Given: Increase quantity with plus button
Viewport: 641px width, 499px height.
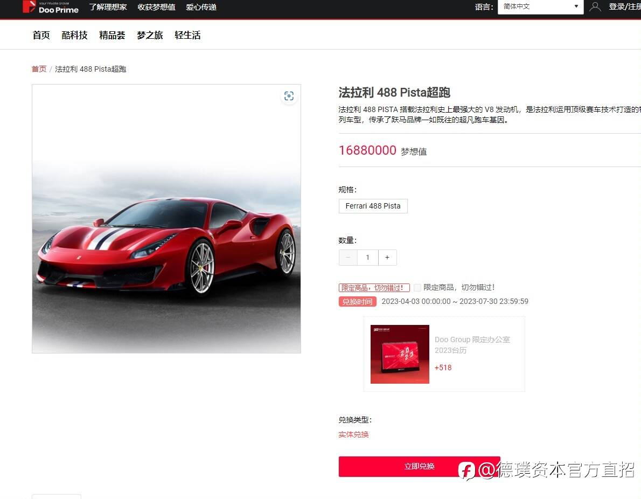Looking at the screenshot, I should click(387, 257).
